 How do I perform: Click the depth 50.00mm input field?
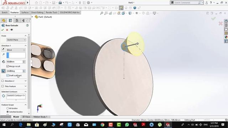coord(14,62)
